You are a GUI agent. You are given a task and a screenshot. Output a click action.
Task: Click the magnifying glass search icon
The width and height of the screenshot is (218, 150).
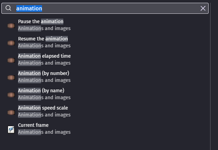tap(8, 8)
